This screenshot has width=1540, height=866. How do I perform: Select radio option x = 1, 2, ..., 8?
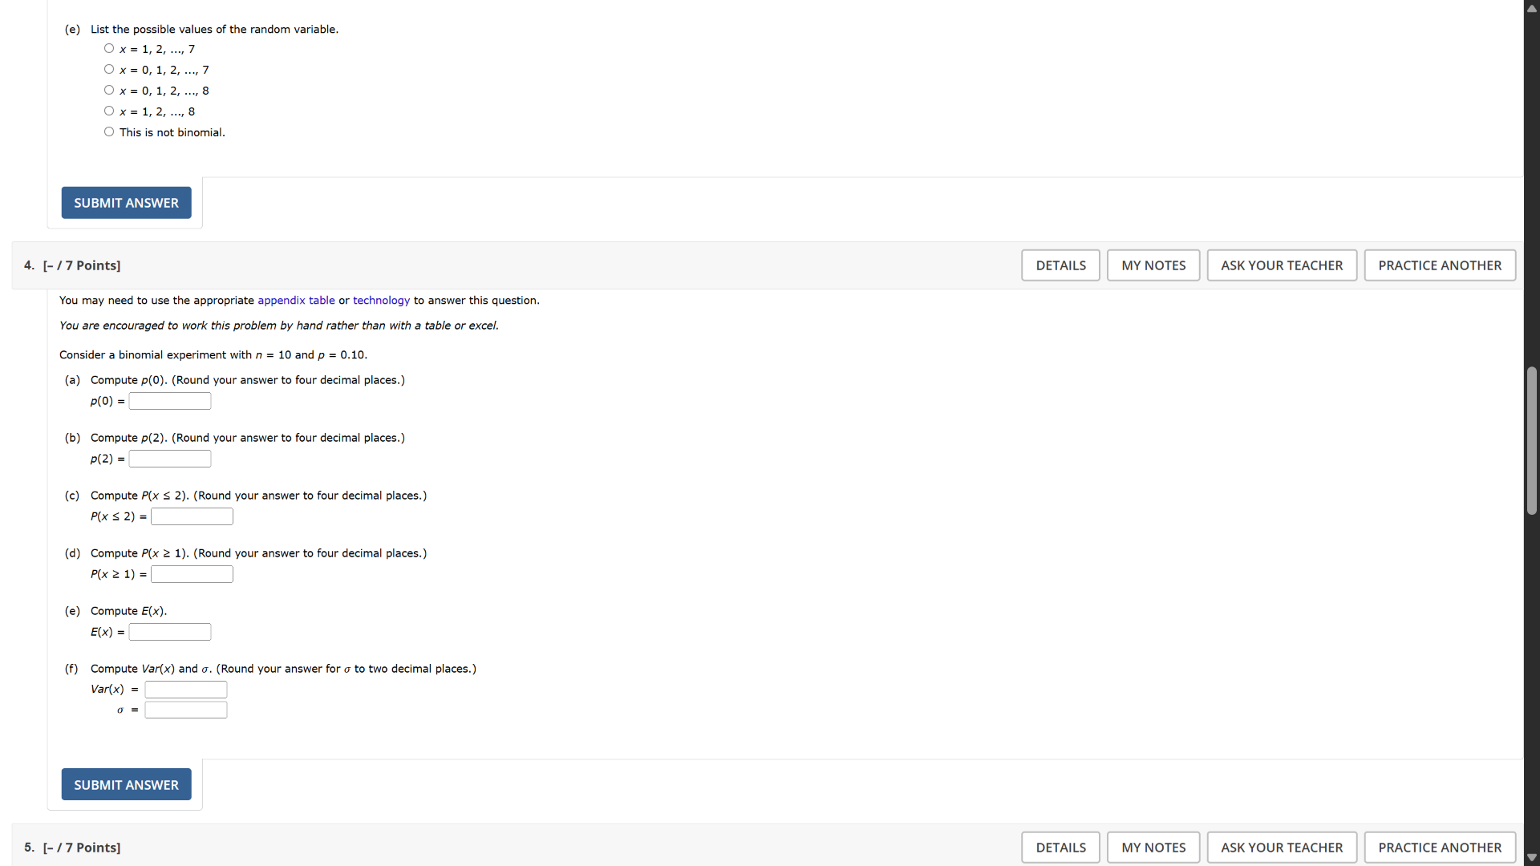109,111
